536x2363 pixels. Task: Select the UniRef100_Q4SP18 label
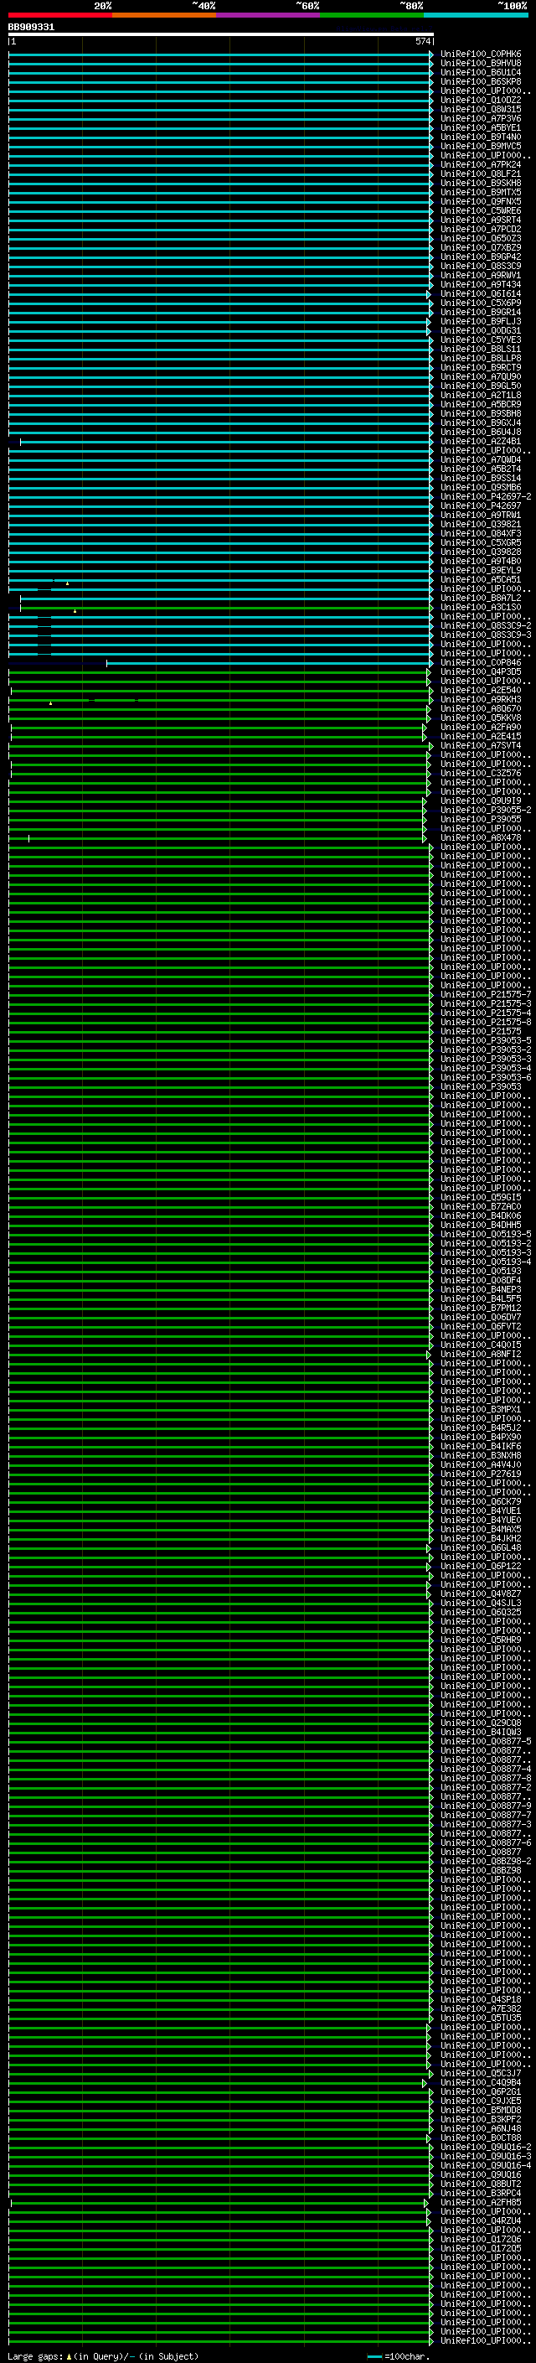click(481, 2000)
